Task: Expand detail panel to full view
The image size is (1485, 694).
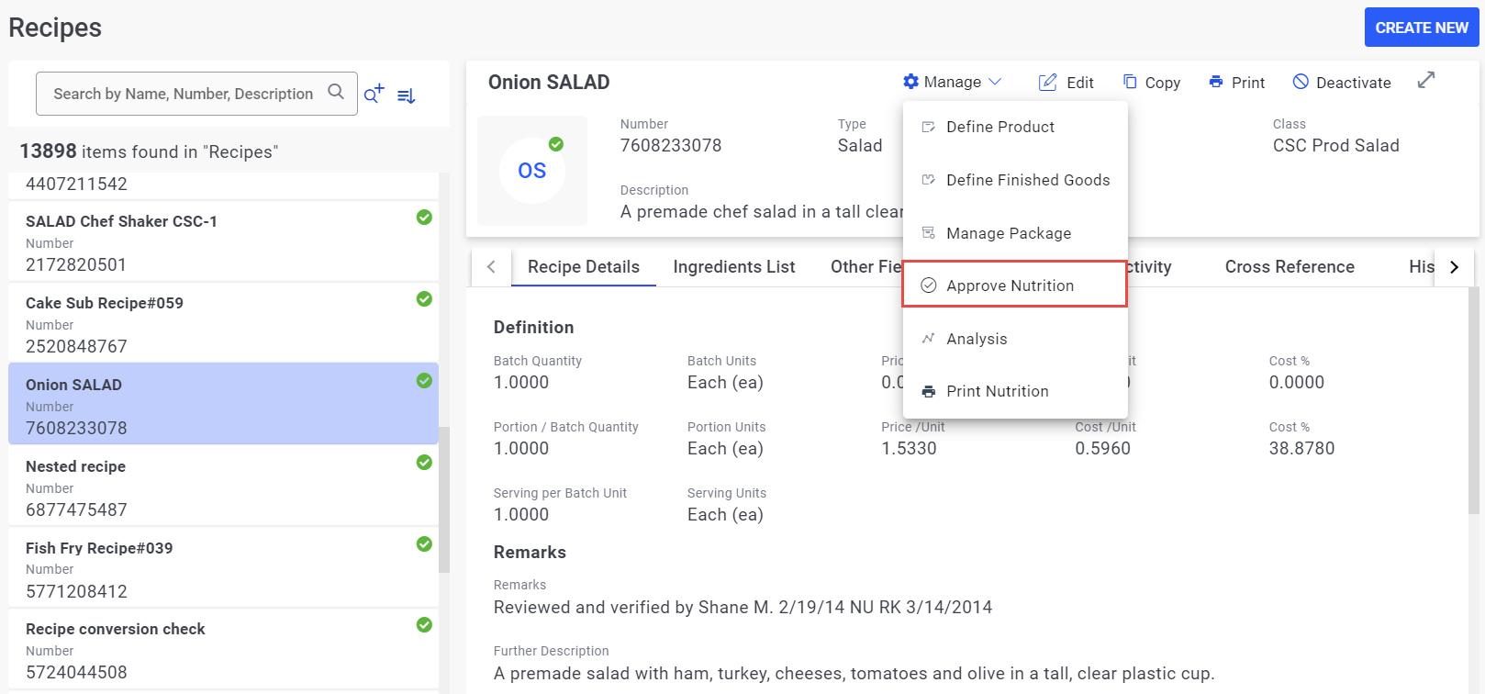Action: [x=1426, y=80]
